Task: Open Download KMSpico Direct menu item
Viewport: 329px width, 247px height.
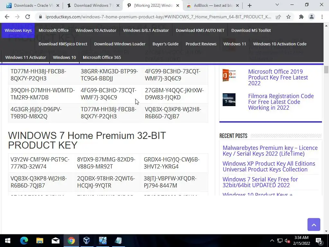Action: pyautogui.click(x=63, y=44)
